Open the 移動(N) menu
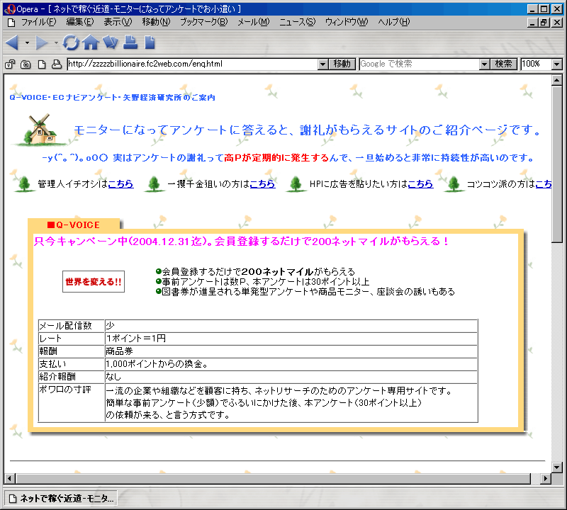The image size is (567, 510). pyautogui.click(x=156, y=22)
